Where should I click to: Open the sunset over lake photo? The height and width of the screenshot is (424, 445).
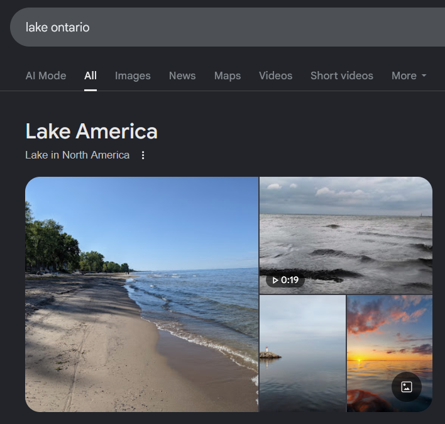(x=390, y=354)
